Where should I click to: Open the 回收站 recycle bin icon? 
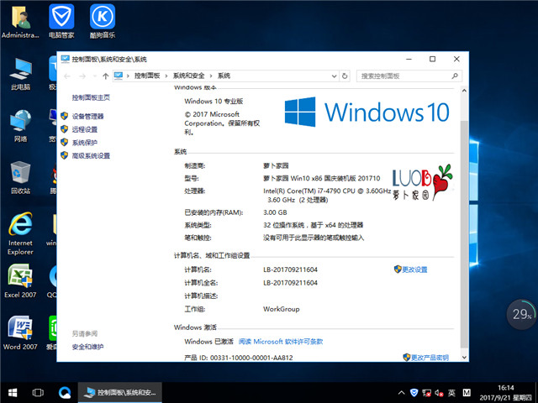point(20,177)
